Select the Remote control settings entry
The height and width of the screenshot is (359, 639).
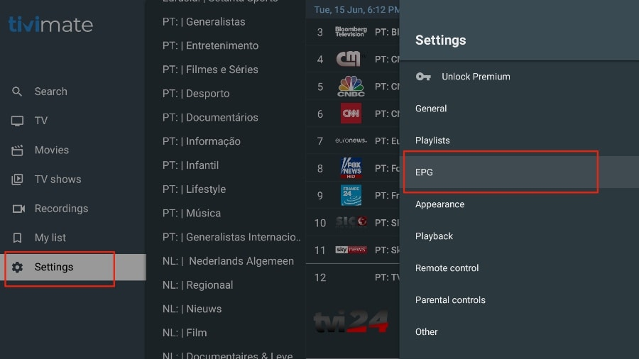click(x=447, y=268)
